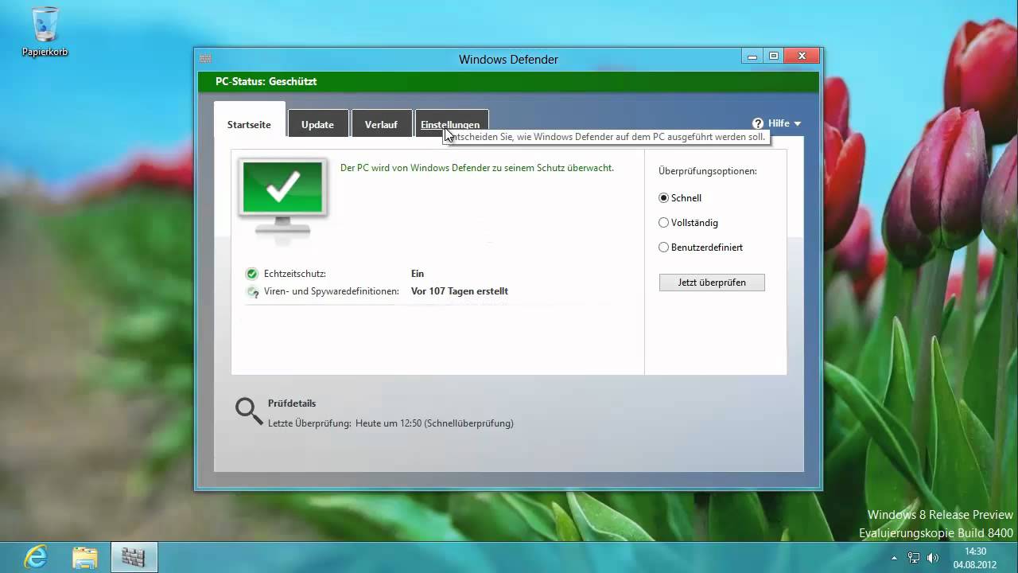
Task: Click the Echtzeitschutz green checkmark icon
Action: pos(252,274)
